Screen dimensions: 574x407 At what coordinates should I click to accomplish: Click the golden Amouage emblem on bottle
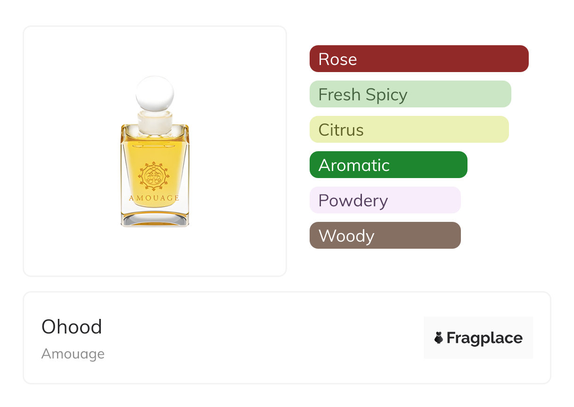154,177
